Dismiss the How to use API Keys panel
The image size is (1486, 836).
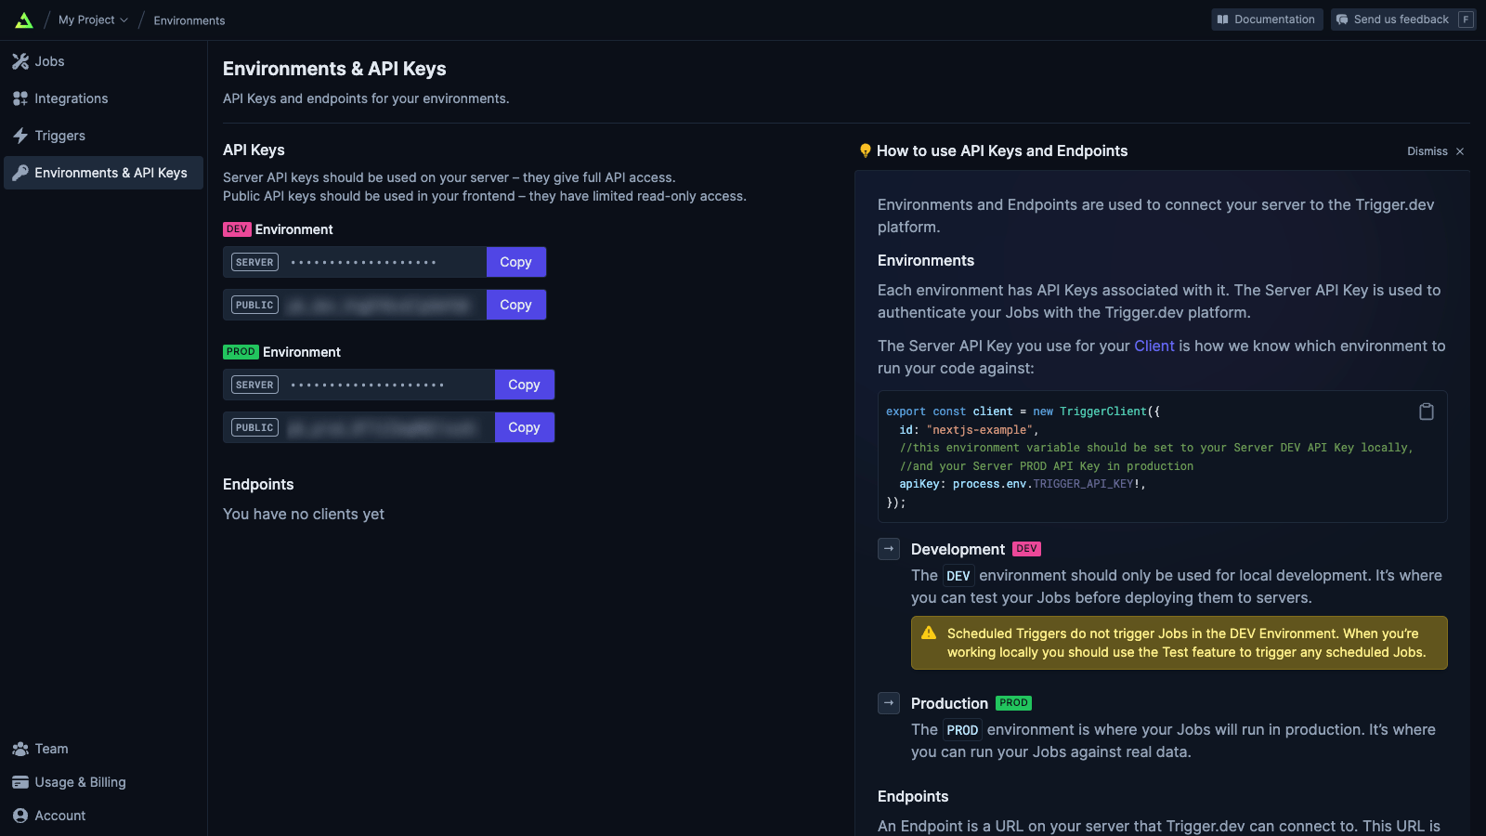coord(1436,151)
